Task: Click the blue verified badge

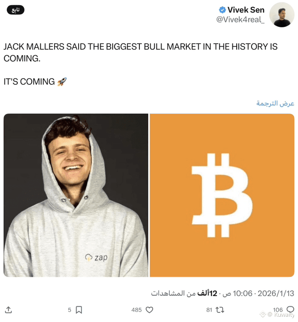Action: [x=222, y=10]
